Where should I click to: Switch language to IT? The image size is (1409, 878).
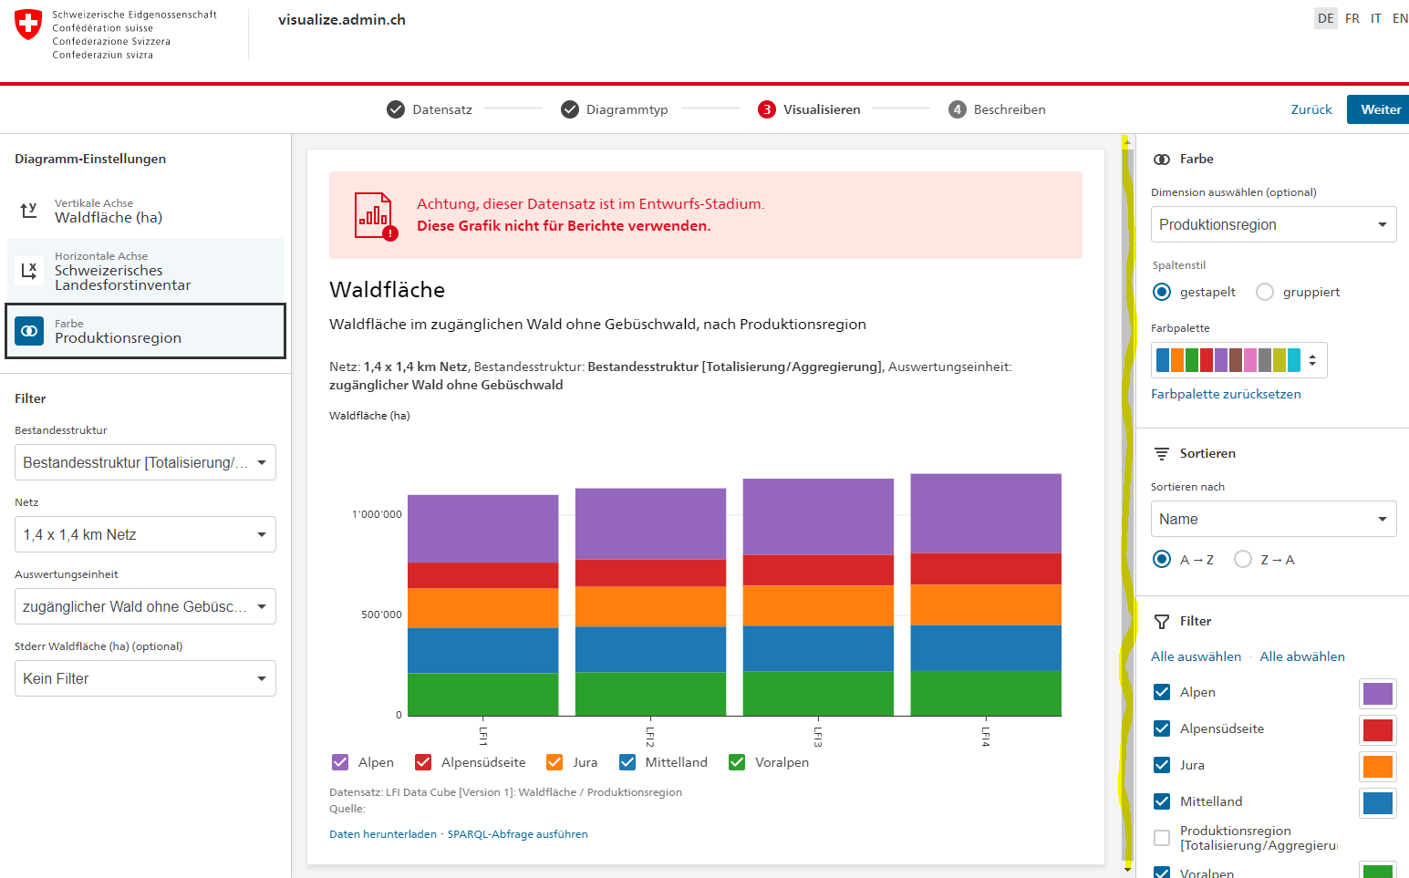tap(1376, 18)
